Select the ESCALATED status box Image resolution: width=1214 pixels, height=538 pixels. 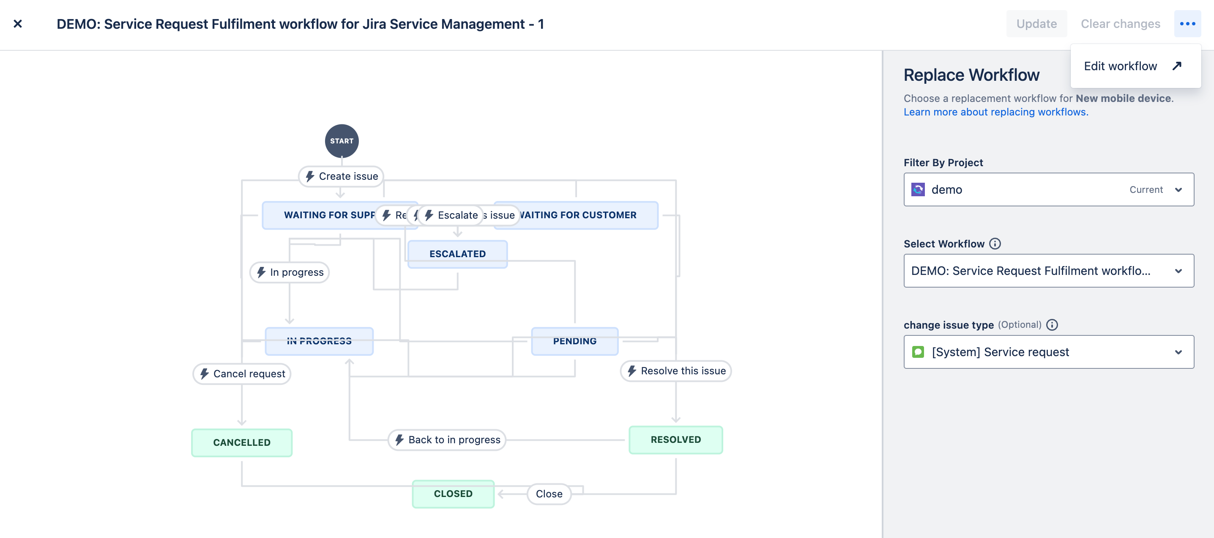[x=457, y=254]
